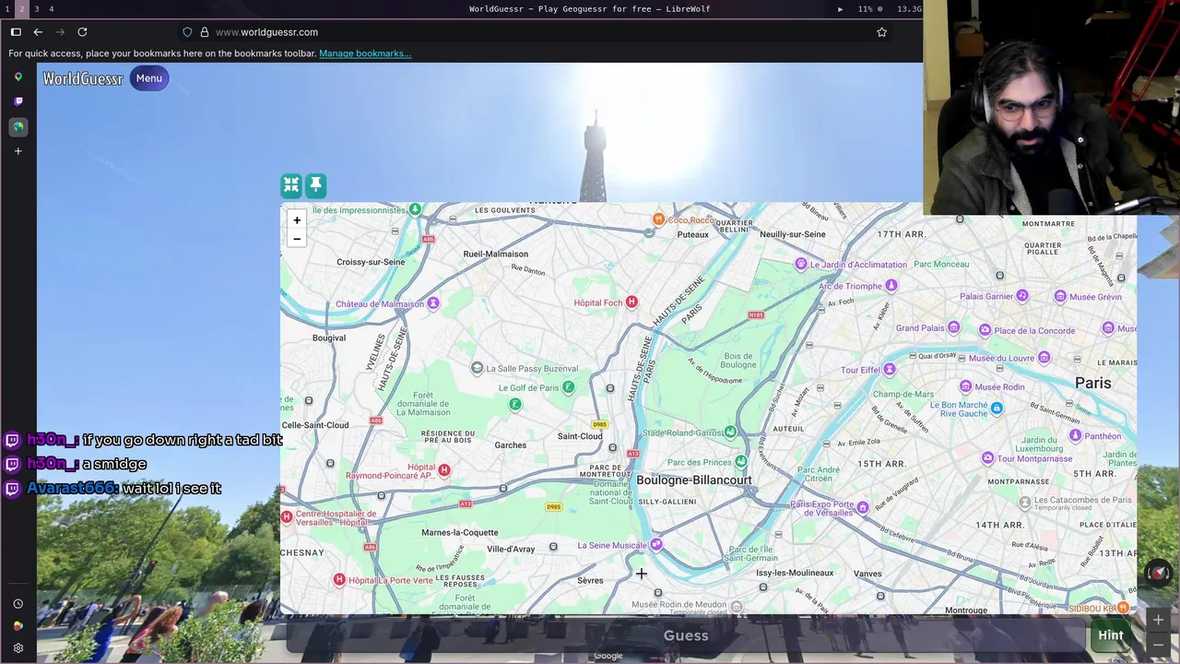Reload the page in browser toolbar
The height and width of the screenshot is (664, 1180).
coord(82,32)
